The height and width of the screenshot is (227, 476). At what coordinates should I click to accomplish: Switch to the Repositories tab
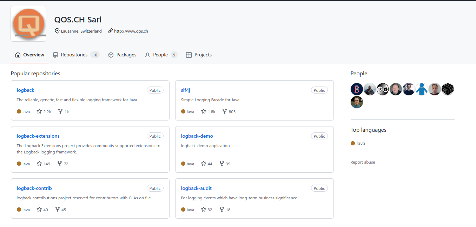(x=76, y=55)
